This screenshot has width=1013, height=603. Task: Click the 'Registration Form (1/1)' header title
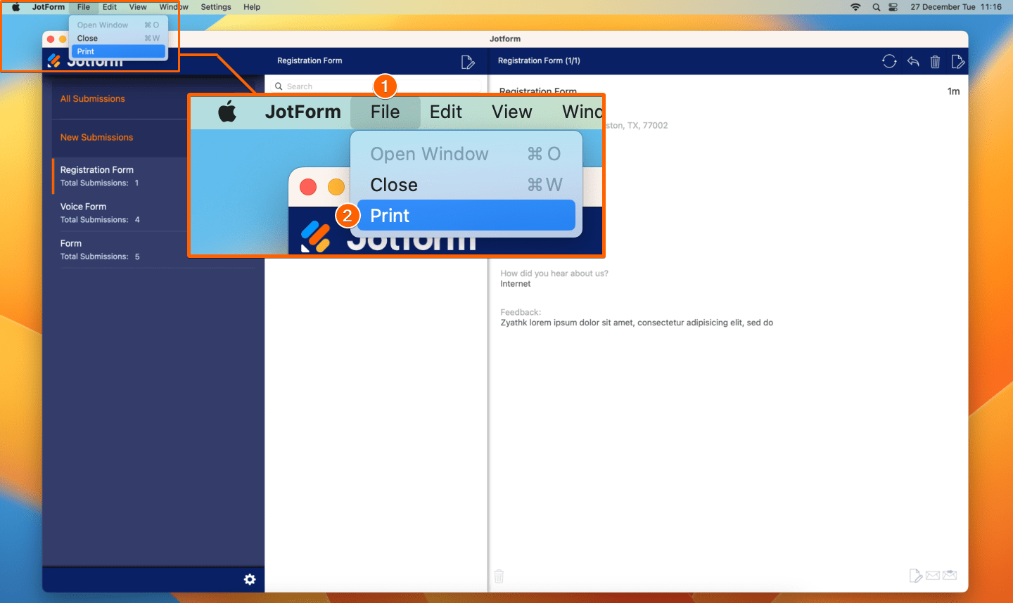coord(539,61)
